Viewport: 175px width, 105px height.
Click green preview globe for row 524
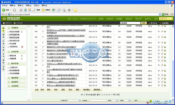click(x=165, y=54)
